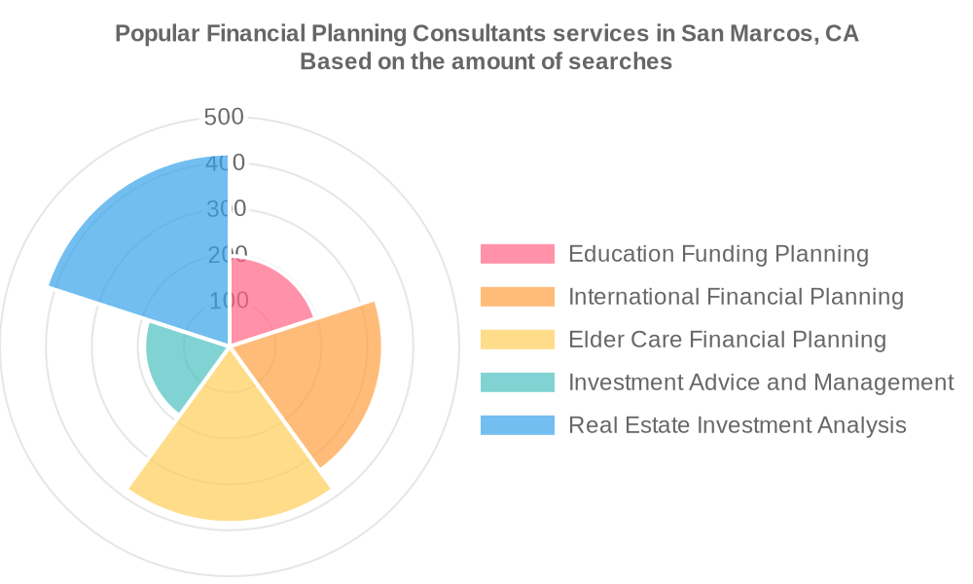The image size is (973, 584).
Task: Click the 300 axis scale label
Action: click(227, 208)
